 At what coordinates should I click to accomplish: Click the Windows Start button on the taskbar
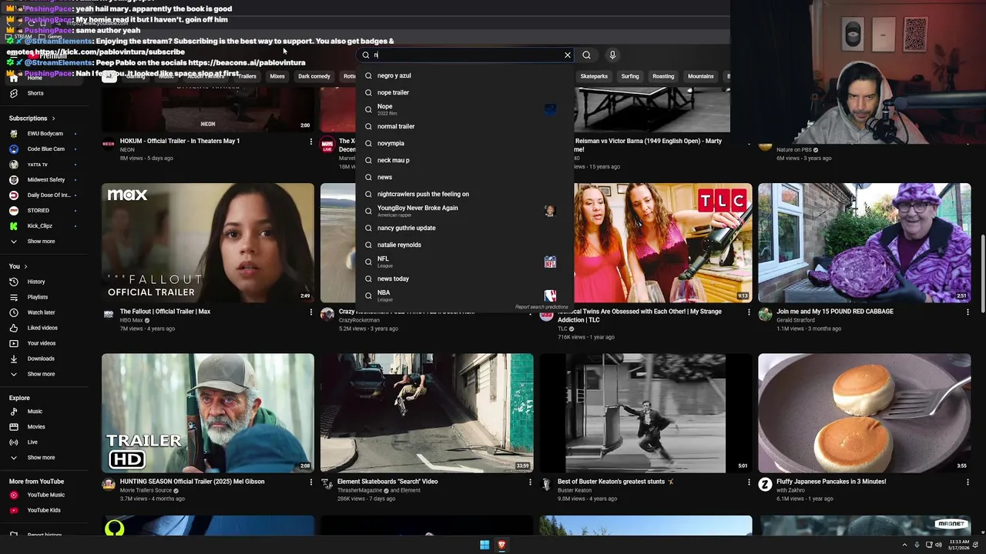[485, 545]
